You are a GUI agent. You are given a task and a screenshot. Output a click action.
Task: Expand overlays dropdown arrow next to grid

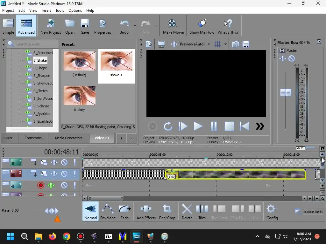click(x=226, y=44)
